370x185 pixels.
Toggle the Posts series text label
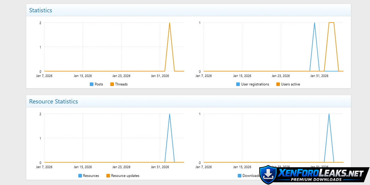(99, 84)
